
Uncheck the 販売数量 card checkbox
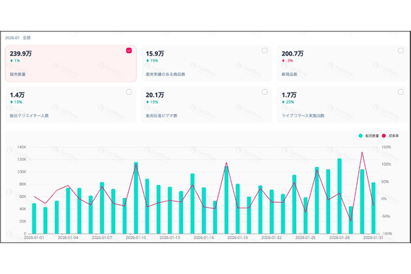(129, 51)
